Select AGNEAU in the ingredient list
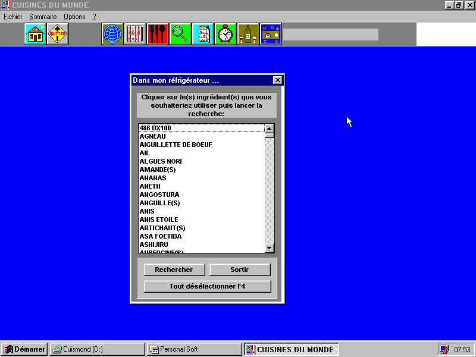 [152, 136]
